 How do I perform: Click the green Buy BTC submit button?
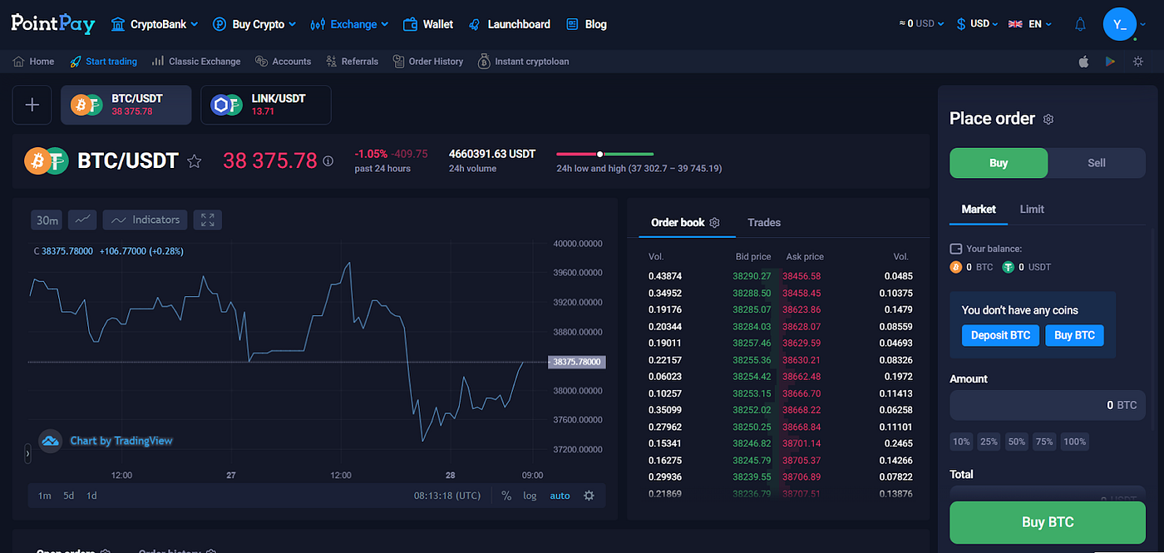pos(1048,522)
